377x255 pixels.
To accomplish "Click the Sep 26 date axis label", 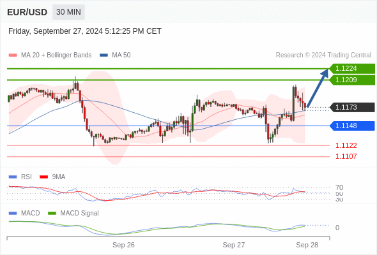I will point(123,245).
